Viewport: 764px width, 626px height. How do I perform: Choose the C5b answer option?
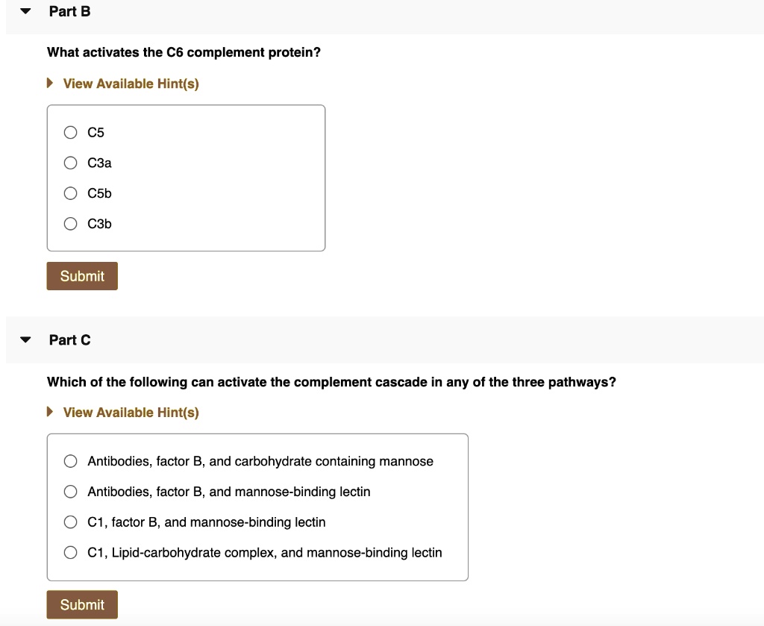coord(70,193)
